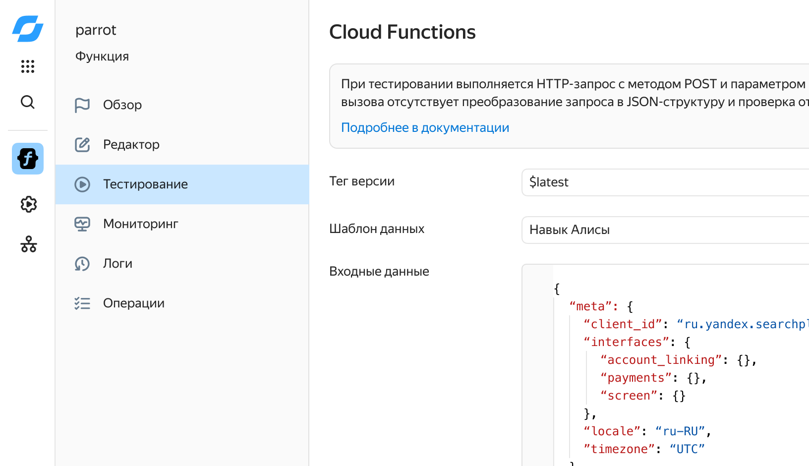
Task: Expand the Шаблон данных dropdown Навык Алисы
Action: (664, 230)
